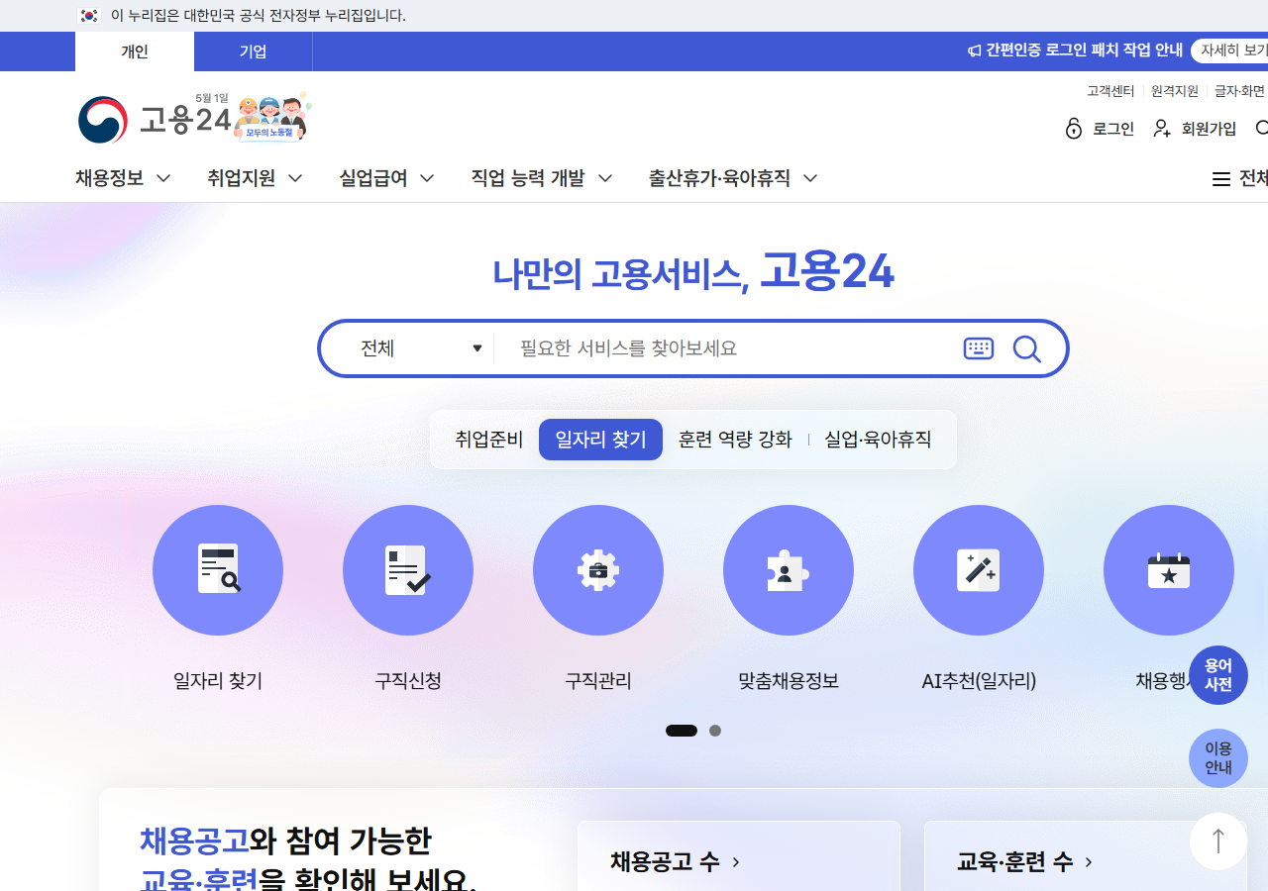The height and width of the screenshot is (891, 1268).
Task: Click the Korean flag icon
Action: point(89,16)
